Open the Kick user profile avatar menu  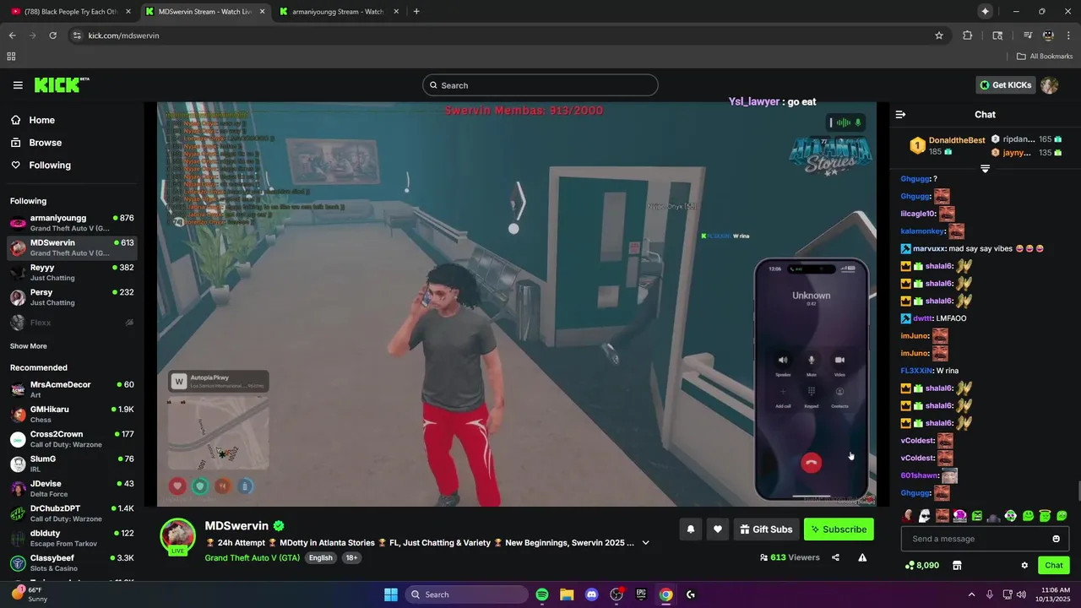pyautogui.click(x=1050, y=85)
